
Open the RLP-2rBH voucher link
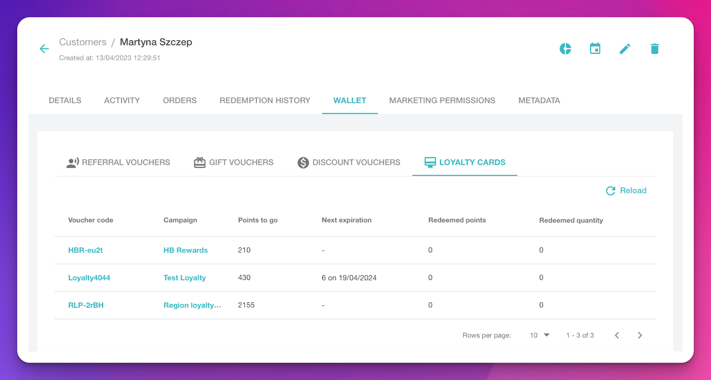point(86,305)
